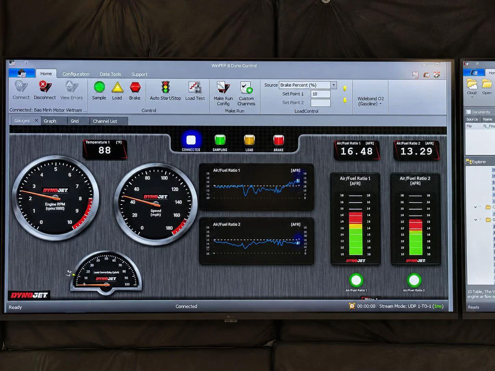Decrease load with the yellow down arrow

tap(345, 100)
